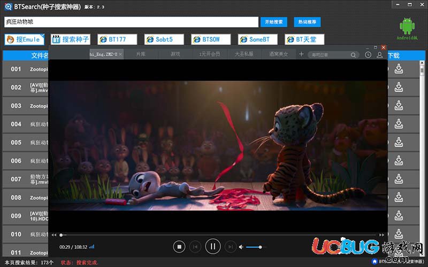Download search result row 004
The image size is (428, 267).
[399, 124]
